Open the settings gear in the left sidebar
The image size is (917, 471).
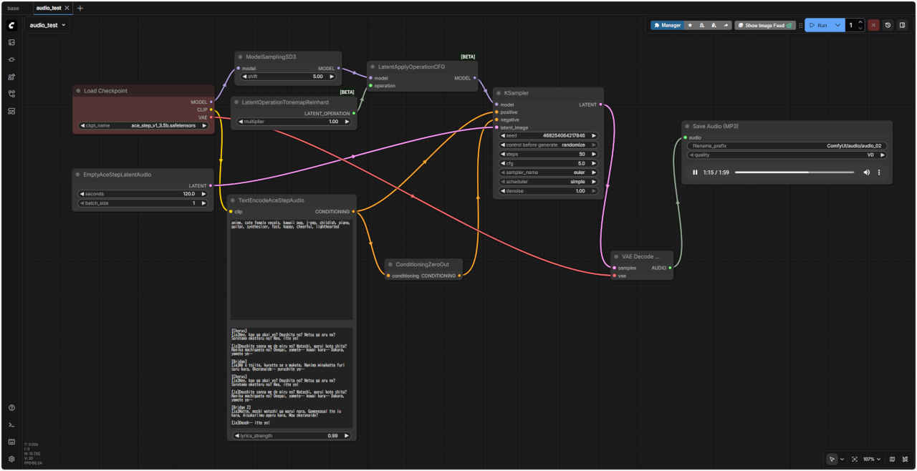pyautogui.click(x=11, y=459)
